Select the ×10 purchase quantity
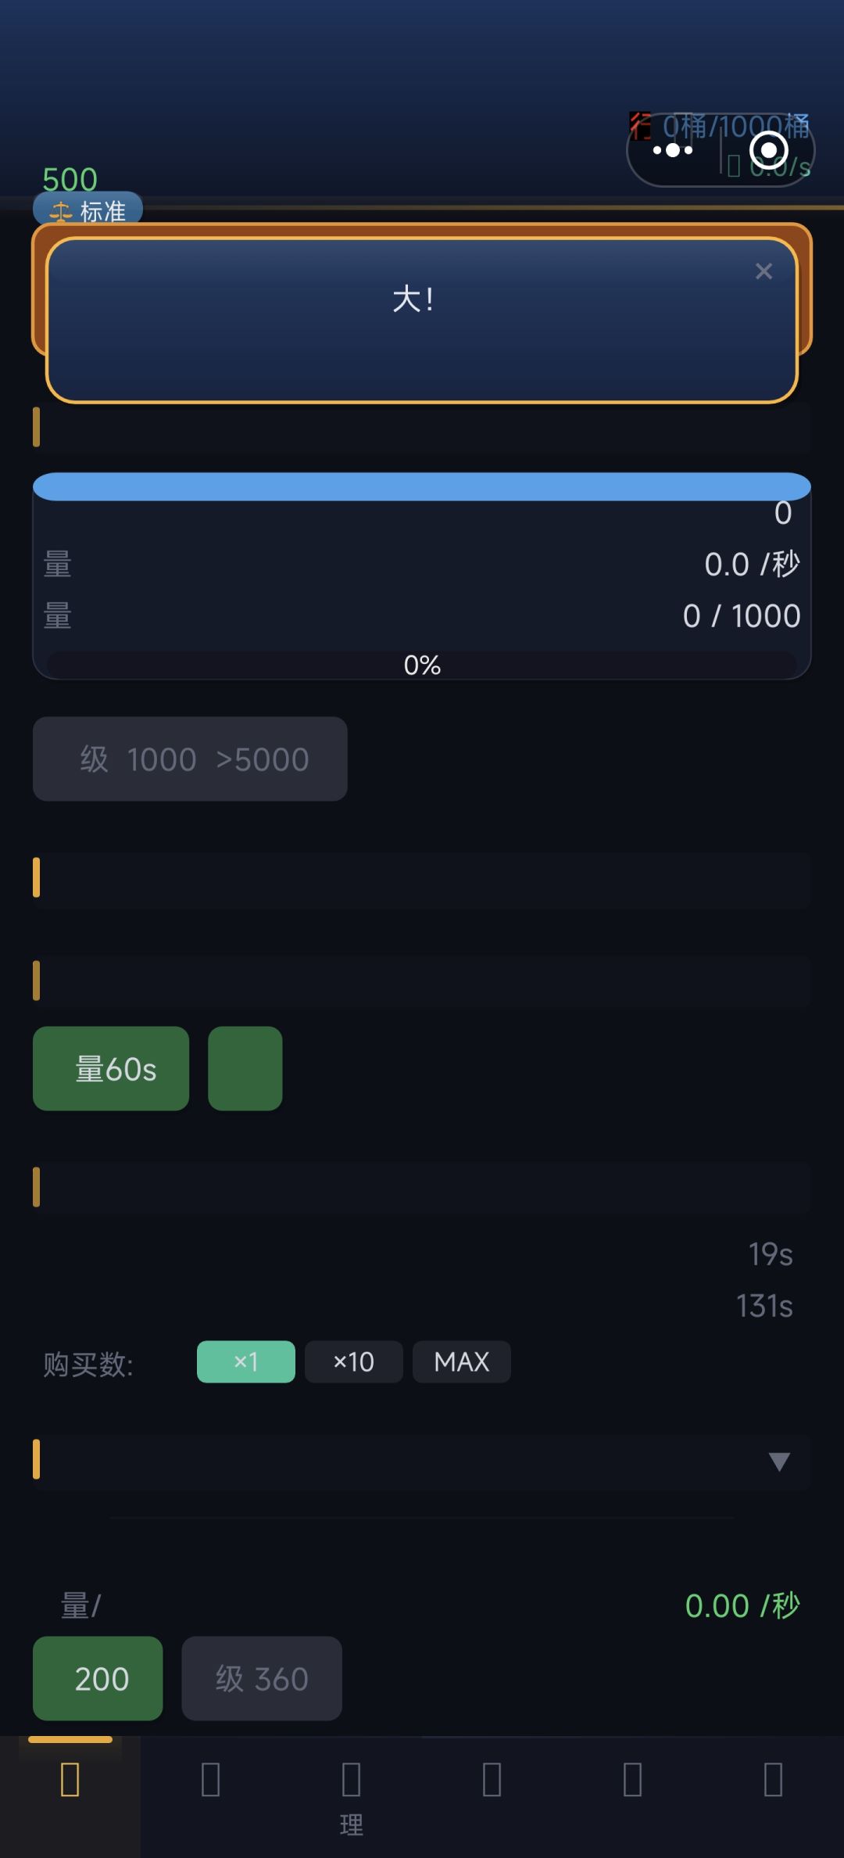 [x=353, y=1361]
